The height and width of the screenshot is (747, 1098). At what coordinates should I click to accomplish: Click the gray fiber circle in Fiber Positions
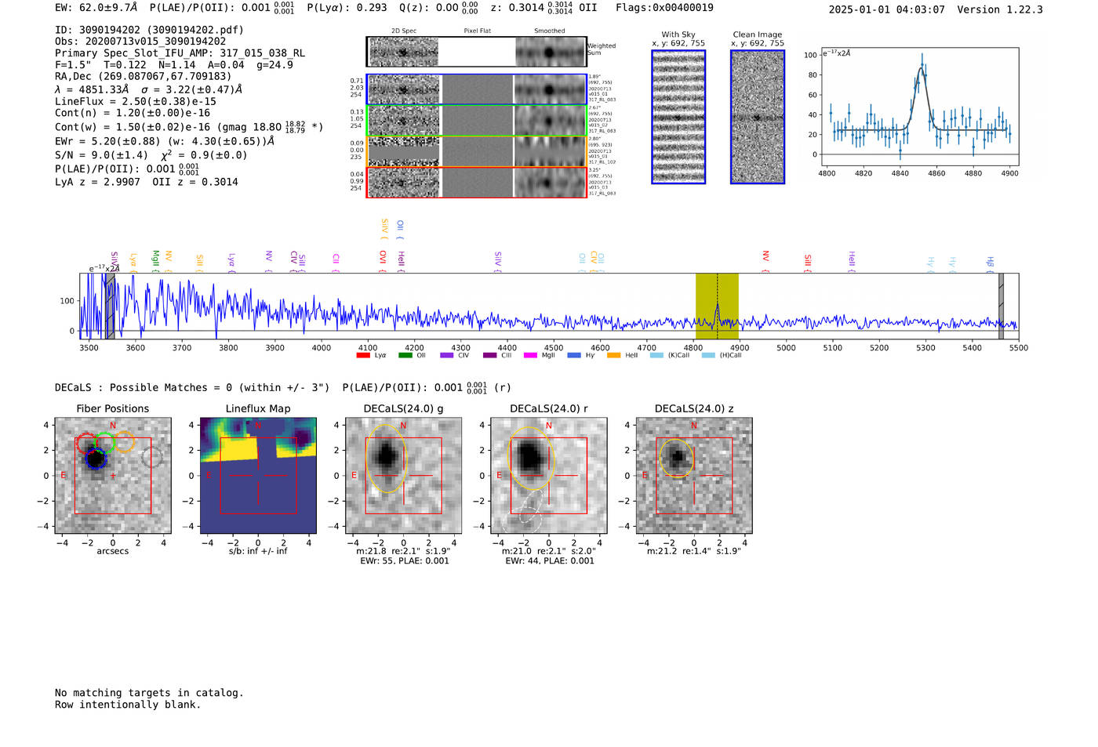pyautogui.click(x=152, y=457)
